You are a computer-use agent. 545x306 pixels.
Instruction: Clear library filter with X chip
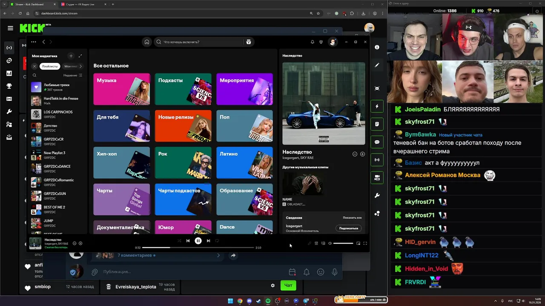[34, 66]
